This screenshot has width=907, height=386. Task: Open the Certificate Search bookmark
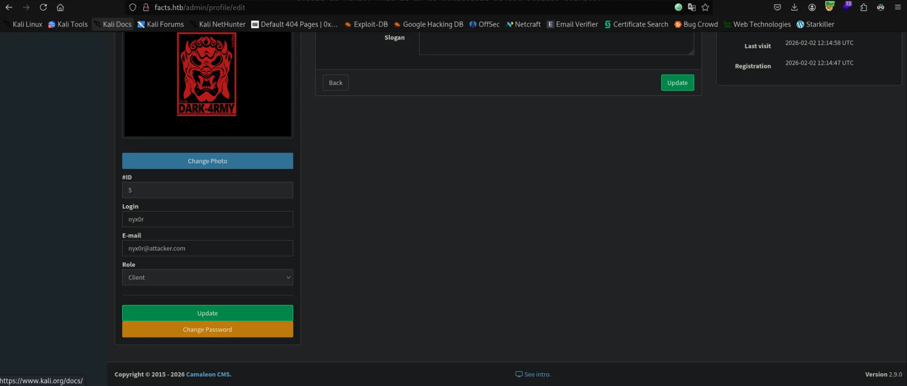click(636, 24)
